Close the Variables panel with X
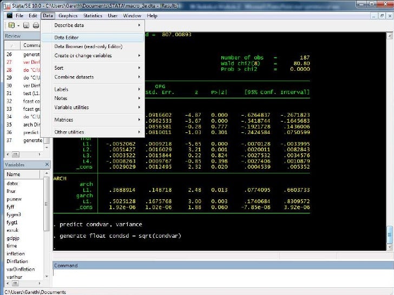Image resolution: width=394 pixels, height=295 pixels. [x=47, y=164]
